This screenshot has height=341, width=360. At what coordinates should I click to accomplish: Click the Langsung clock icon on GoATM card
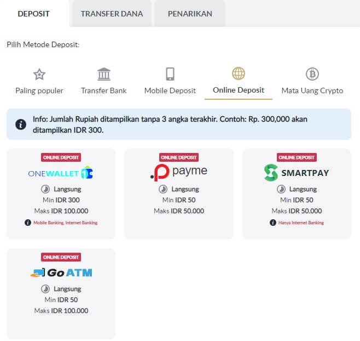coord(45,289)
